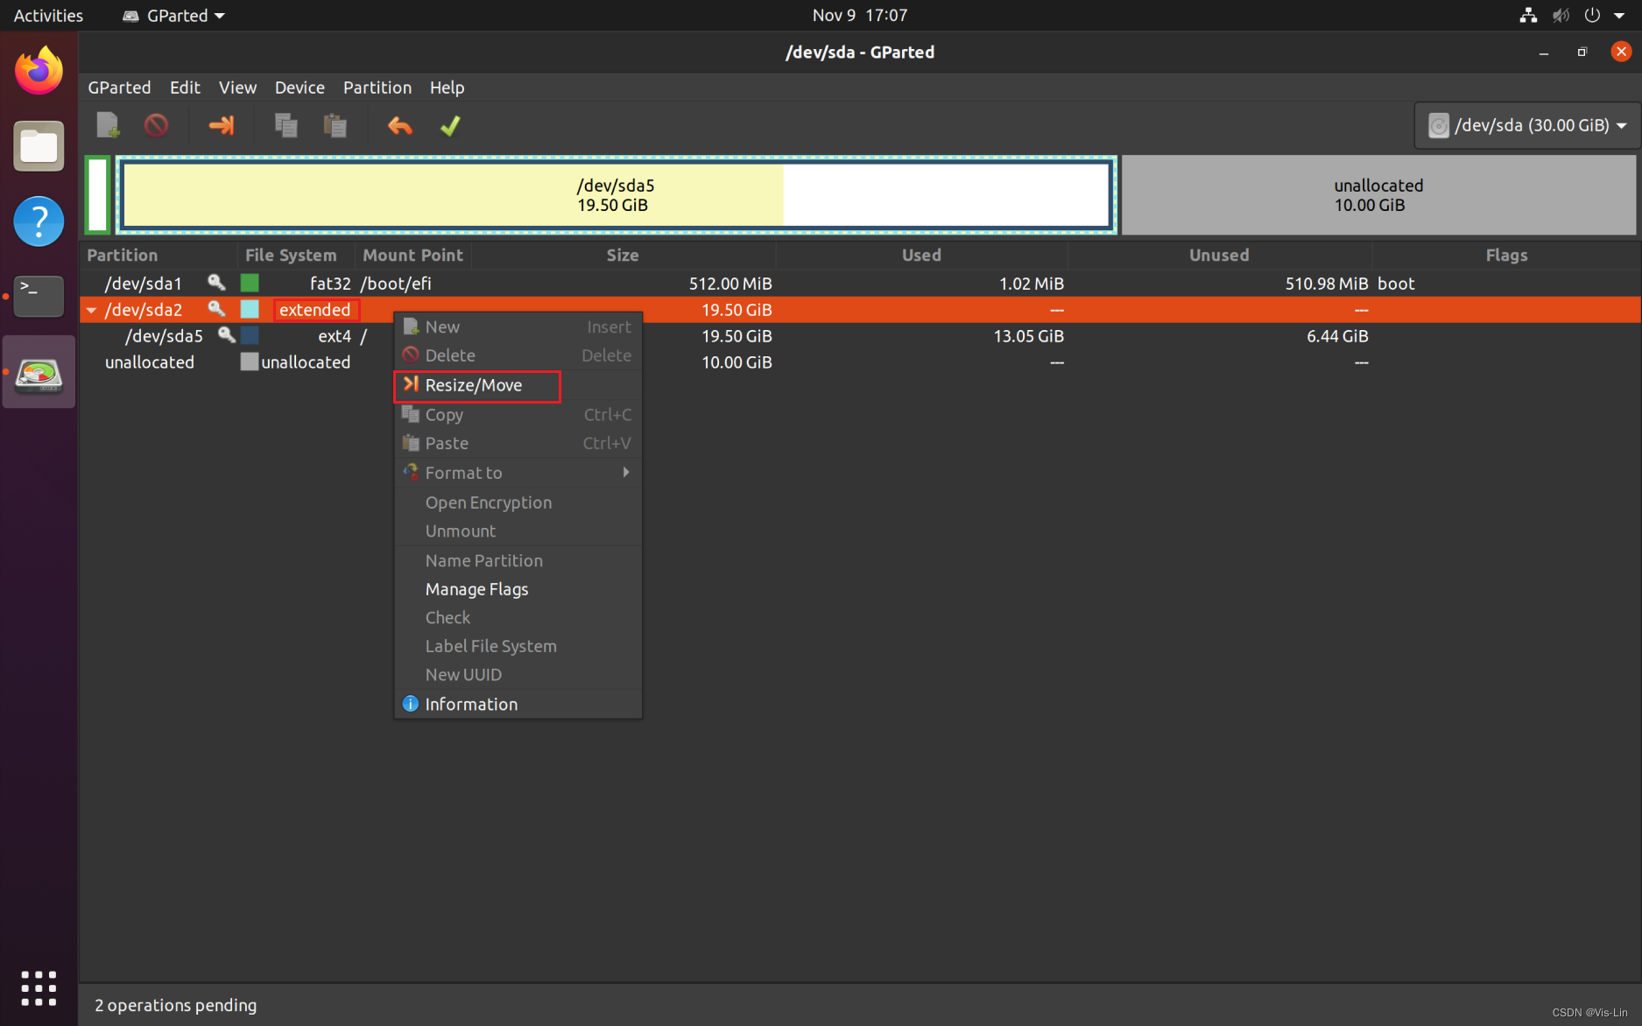
Task: Open the system menu arrow in top bar
Action: pos(1619,15)
